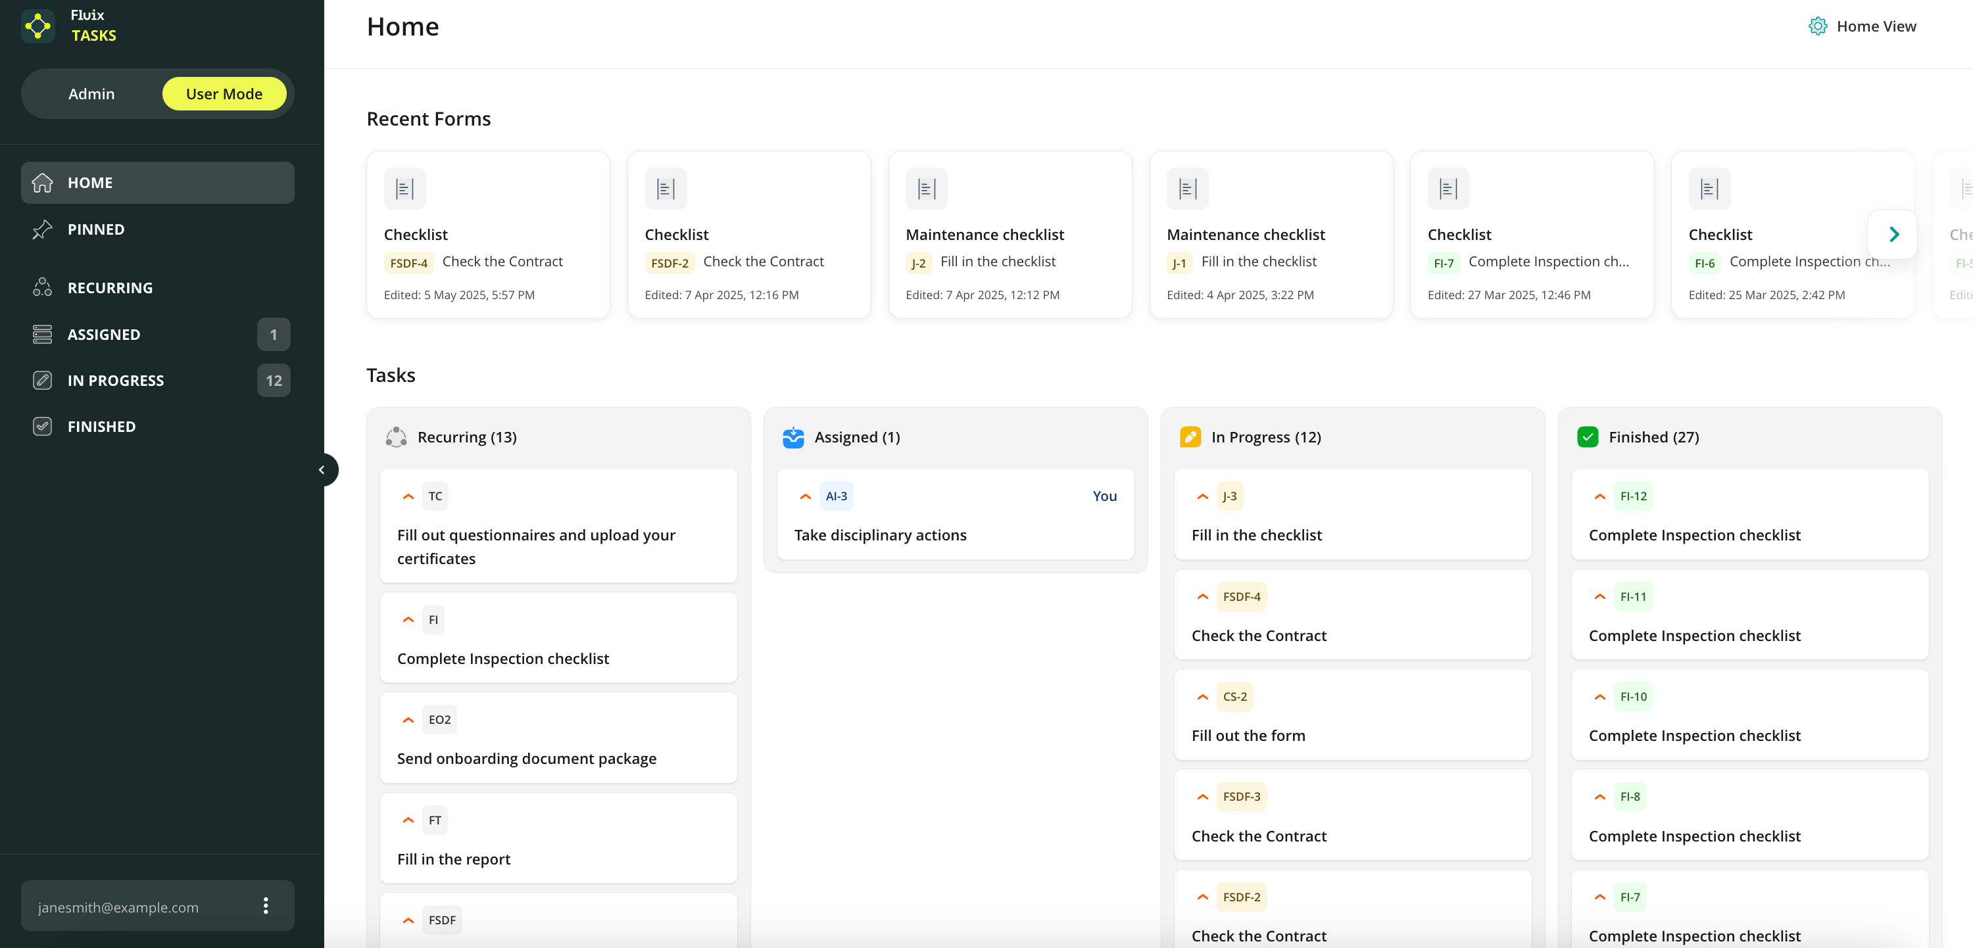Open three-dot menu beside janesmith@example.com
This screenshot has height=948, width=1973.
(266, 906)
